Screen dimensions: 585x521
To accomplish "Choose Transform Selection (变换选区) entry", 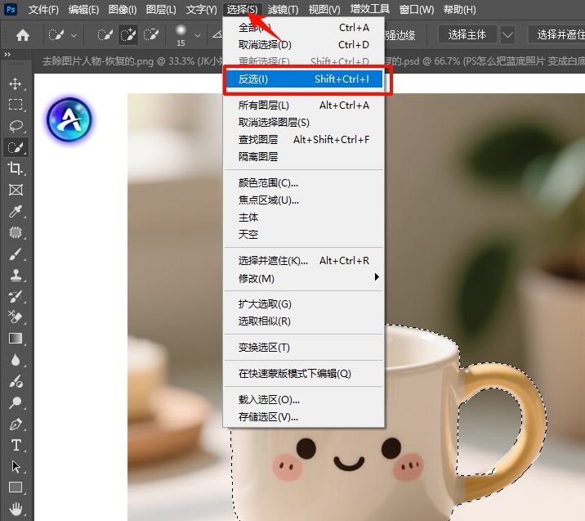I will point(304,348).
